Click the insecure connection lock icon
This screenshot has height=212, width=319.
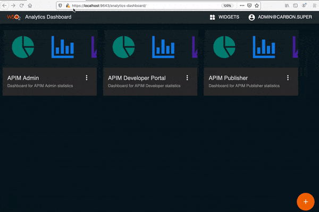pos(68,6)
